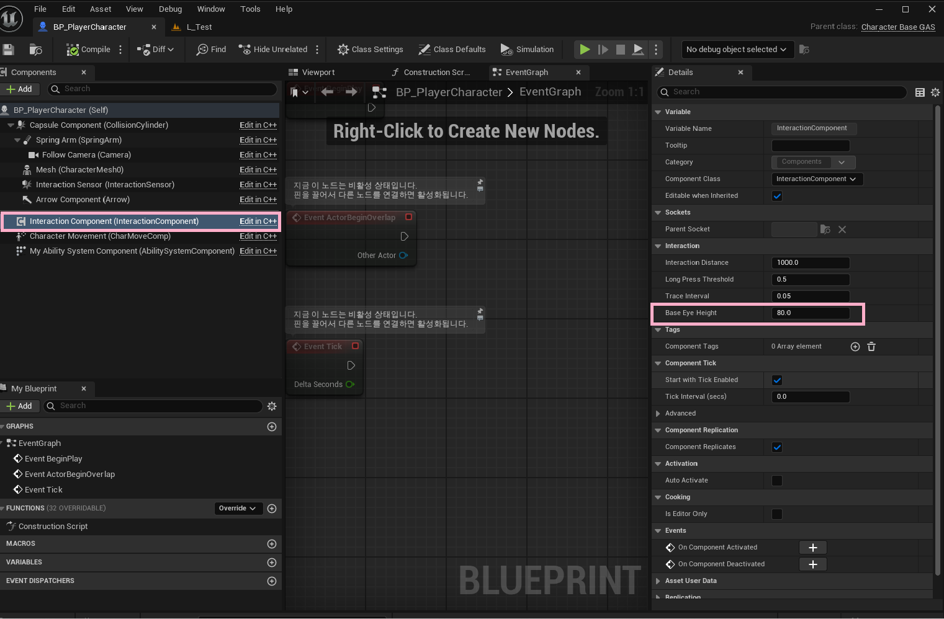This screenshot has width=944, height=619.
Task: Open the Component Class dropdown
Action: pos(817,179)
